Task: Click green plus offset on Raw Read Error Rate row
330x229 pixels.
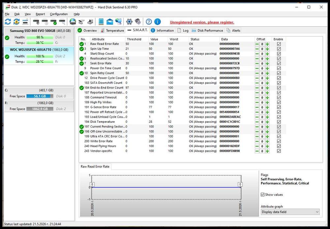Action: (267, 44)
